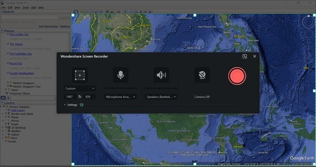Open the File menu
Screen dimensions: 316x167
pos(4,8)
